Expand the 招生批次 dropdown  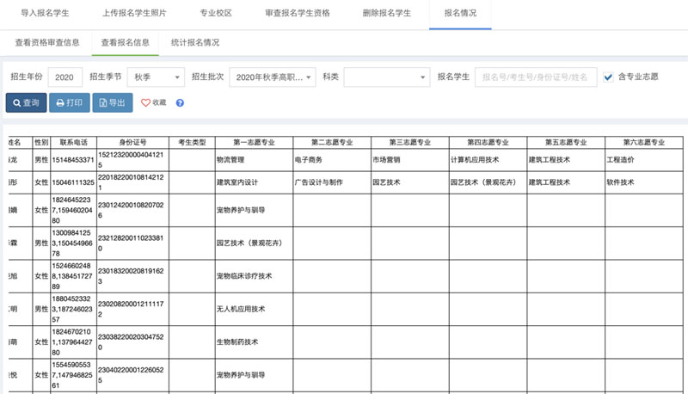[272, 77]
